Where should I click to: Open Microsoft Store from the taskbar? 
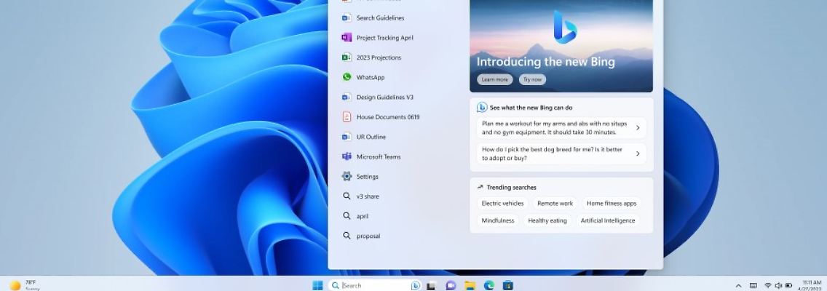[x=508, y=285]
